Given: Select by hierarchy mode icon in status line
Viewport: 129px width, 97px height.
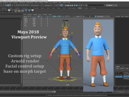Looking at the screenshot, I should point(6,5).
